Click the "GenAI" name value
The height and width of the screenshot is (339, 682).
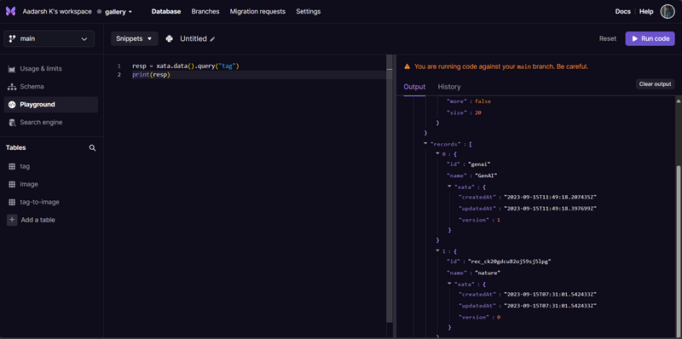(x=486, y=175)
